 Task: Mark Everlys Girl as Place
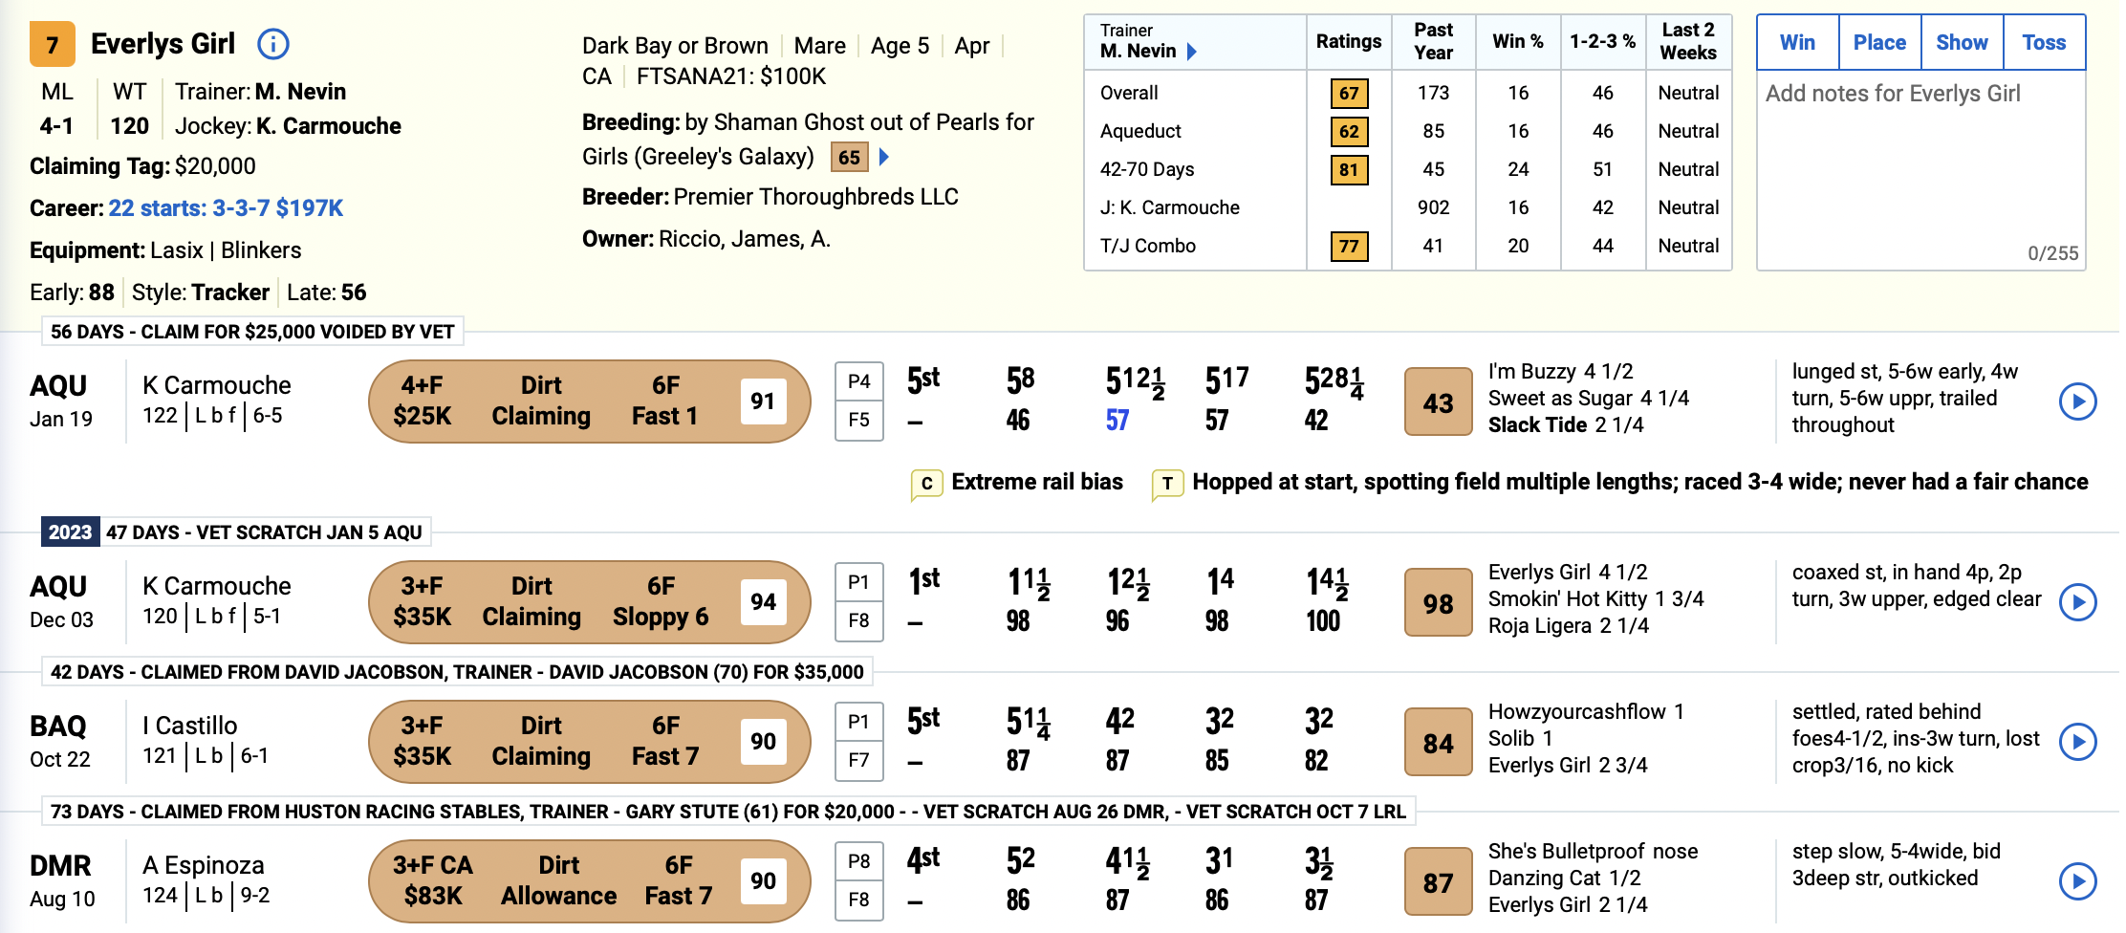point(1879,42)
